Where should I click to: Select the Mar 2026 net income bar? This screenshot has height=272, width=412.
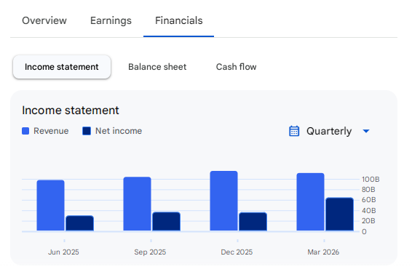point(339,215)
